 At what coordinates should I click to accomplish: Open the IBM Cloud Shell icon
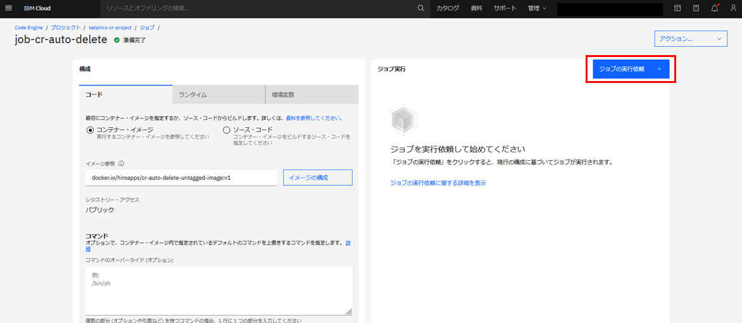click(x=677, y=8)
